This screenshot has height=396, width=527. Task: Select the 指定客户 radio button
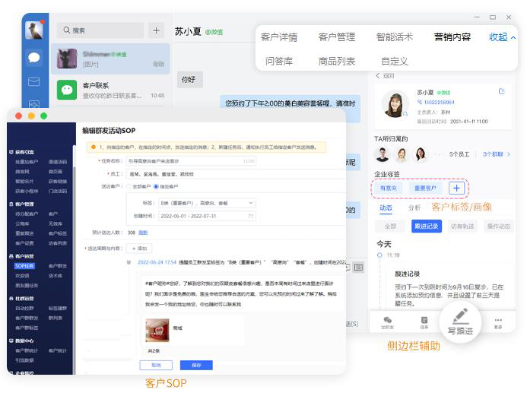[156, 186]
